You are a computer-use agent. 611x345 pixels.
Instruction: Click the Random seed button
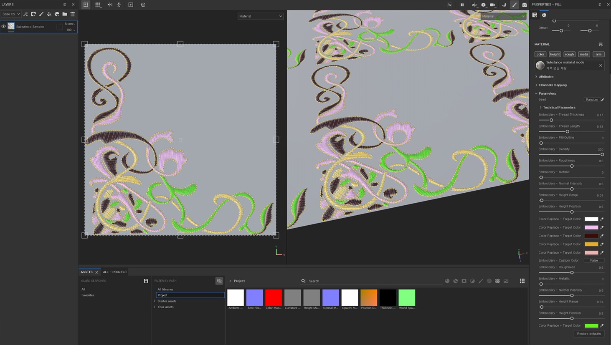(x=591, y=100)
